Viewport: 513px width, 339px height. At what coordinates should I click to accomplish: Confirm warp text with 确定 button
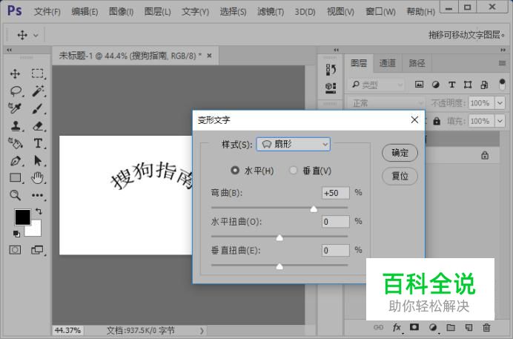click(400, 153)
